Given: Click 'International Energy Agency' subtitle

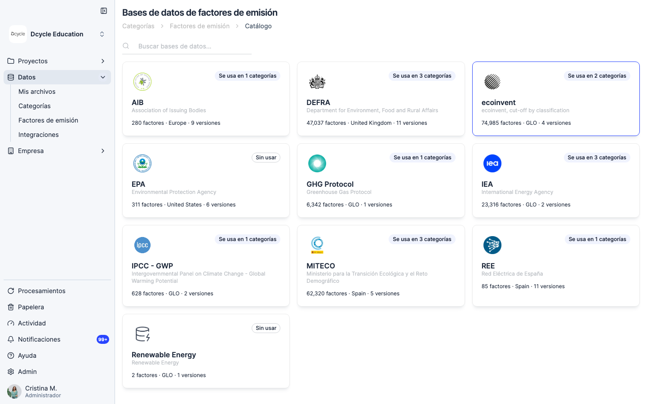Looking at the screenshot, I should (517, 192).
